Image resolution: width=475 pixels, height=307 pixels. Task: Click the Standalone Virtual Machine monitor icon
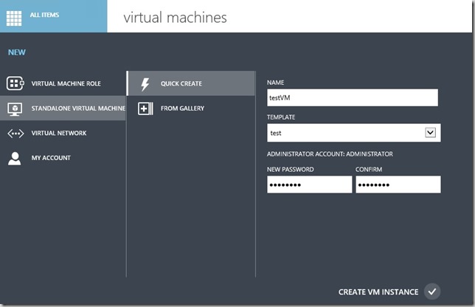tap(15, 108)
